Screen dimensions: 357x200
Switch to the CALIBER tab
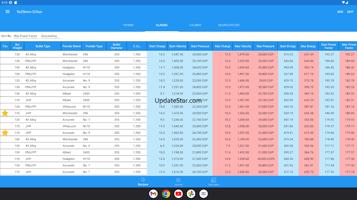coord(195,25)
